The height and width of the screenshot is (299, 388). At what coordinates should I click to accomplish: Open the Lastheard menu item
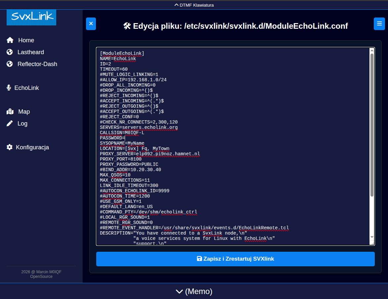point(30,52)
